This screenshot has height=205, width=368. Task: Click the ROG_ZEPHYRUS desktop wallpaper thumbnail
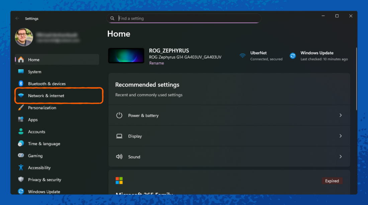pos(126,56)
